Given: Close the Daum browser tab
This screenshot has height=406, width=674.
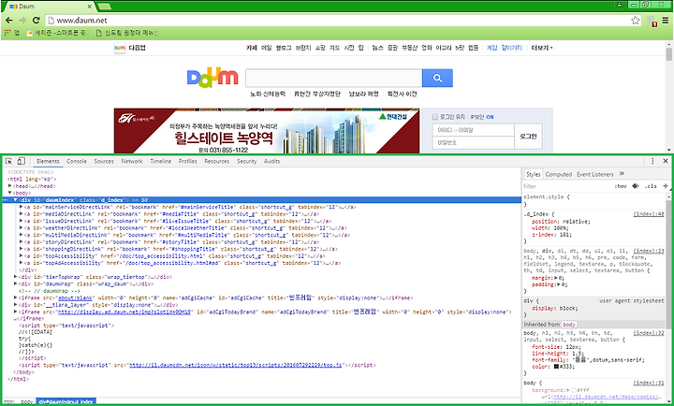Looking at the screenshot, I should (90, 7).
